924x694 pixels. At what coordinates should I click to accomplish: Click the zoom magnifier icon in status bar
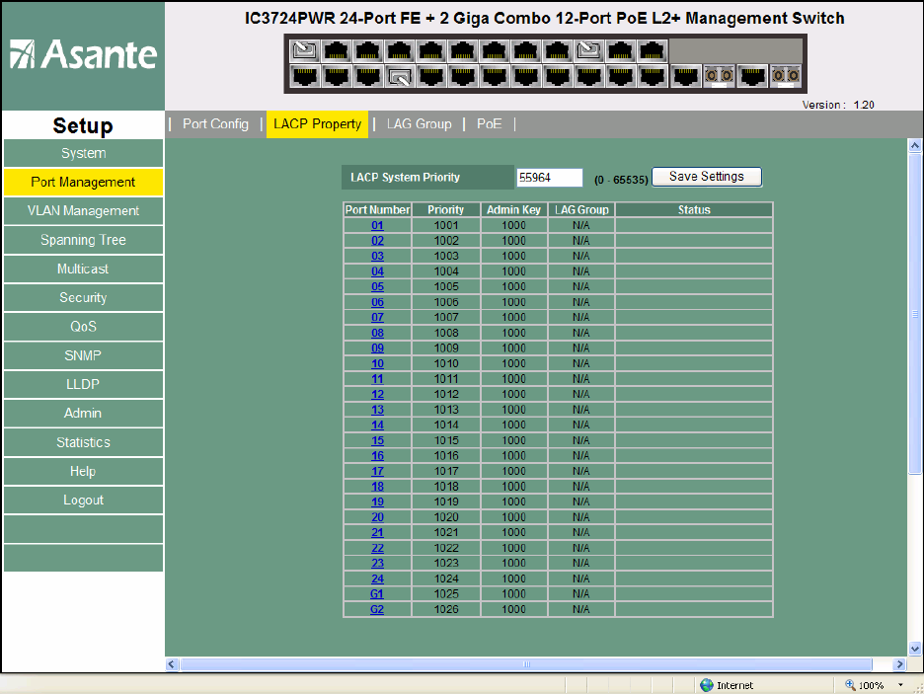click(x=851, y=685)
